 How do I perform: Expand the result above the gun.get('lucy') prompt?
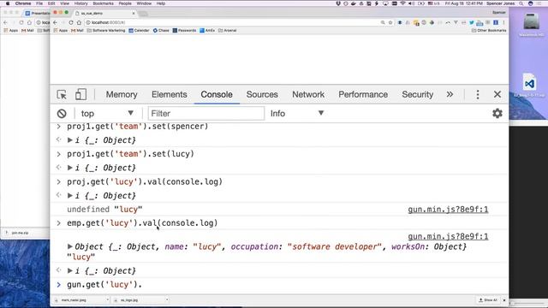pos(70,270)
